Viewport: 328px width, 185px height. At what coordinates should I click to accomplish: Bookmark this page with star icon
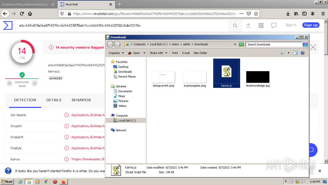point(256,14)
